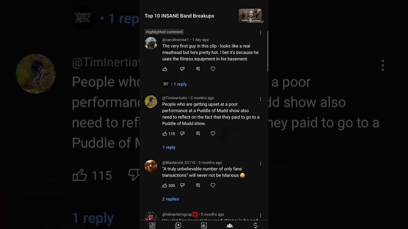Show the 2 replies under @Blasteroid_53110

point(171,199)
